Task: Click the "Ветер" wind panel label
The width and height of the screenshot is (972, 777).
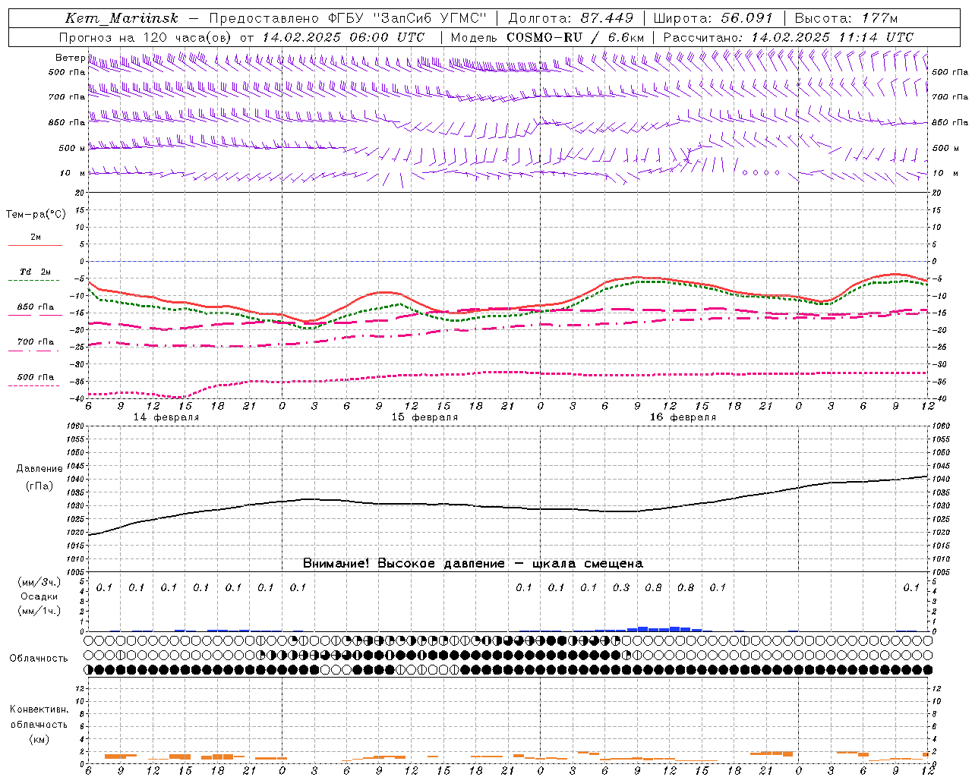Action: click(x=70, y=58)
